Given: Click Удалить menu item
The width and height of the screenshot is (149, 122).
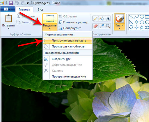Looking at the screenshot, I should point(67,71).
